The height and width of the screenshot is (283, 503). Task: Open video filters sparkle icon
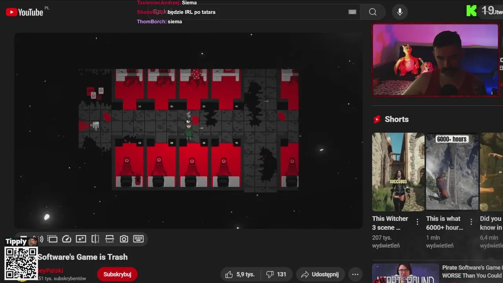tap(81, 239)
